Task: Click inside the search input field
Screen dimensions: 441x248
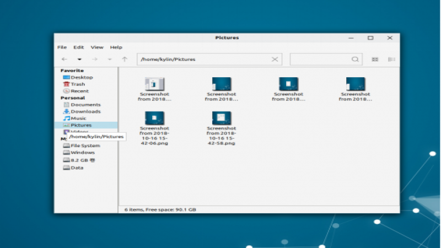Action: point(321,59)
